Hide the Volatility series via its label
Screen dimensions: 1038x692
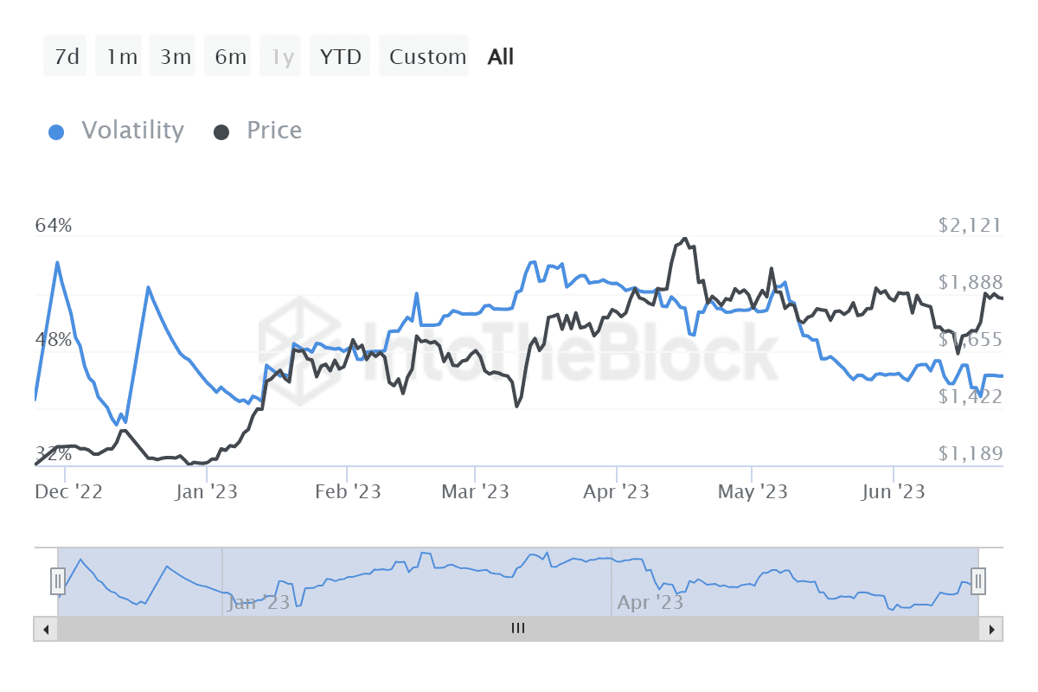pyautogui.click(x=132, y=131)
